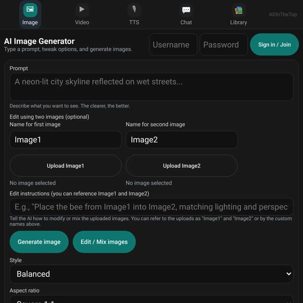Viewport: 303px width, 303px height.
Task: Focus the Password input field
Action: [223, 44]
